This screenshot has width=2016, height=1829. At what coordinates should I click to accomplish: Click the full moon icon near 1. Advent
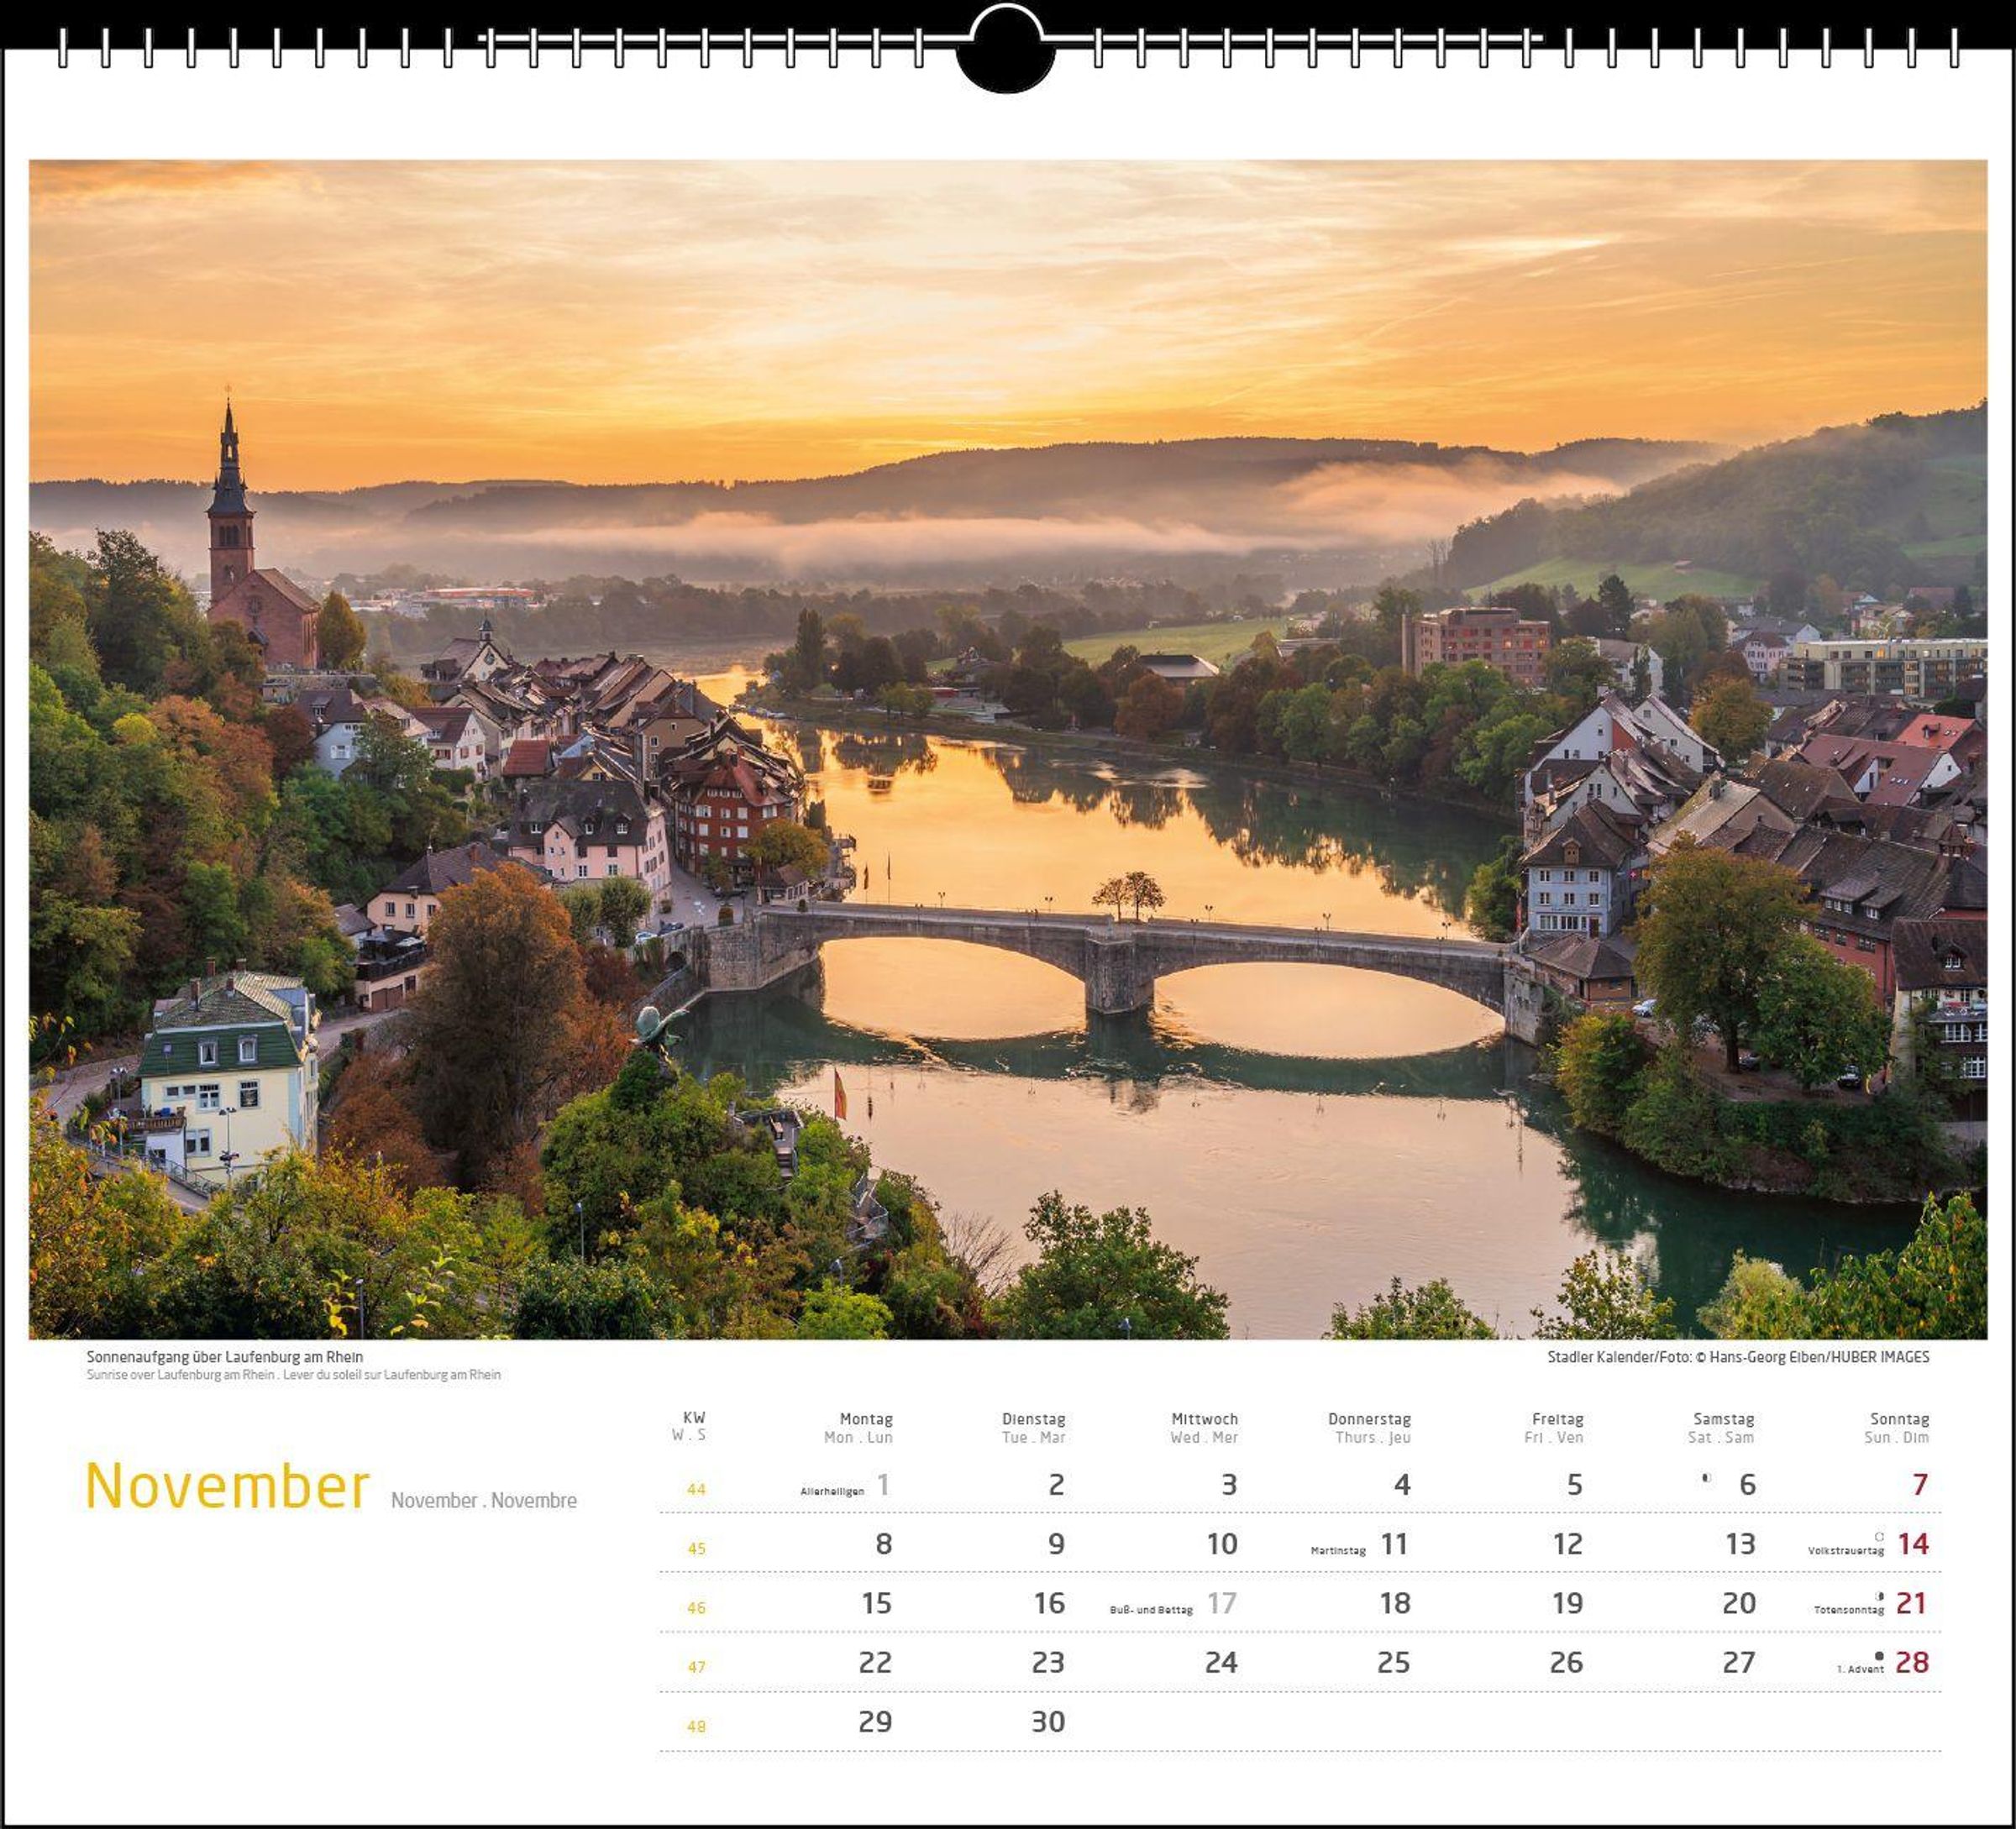point(1879,1656)
